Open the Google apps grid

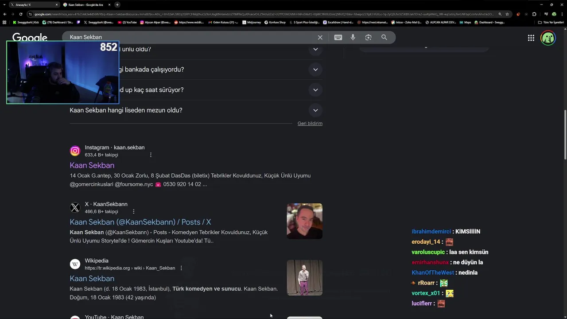pos(531,38)
